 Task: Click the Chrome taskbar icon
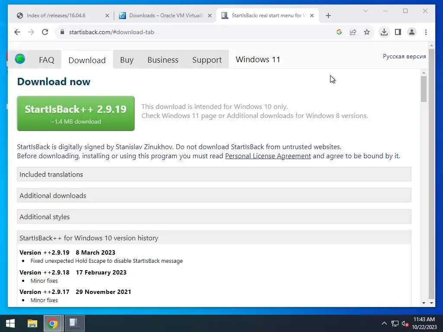point(52,323)
